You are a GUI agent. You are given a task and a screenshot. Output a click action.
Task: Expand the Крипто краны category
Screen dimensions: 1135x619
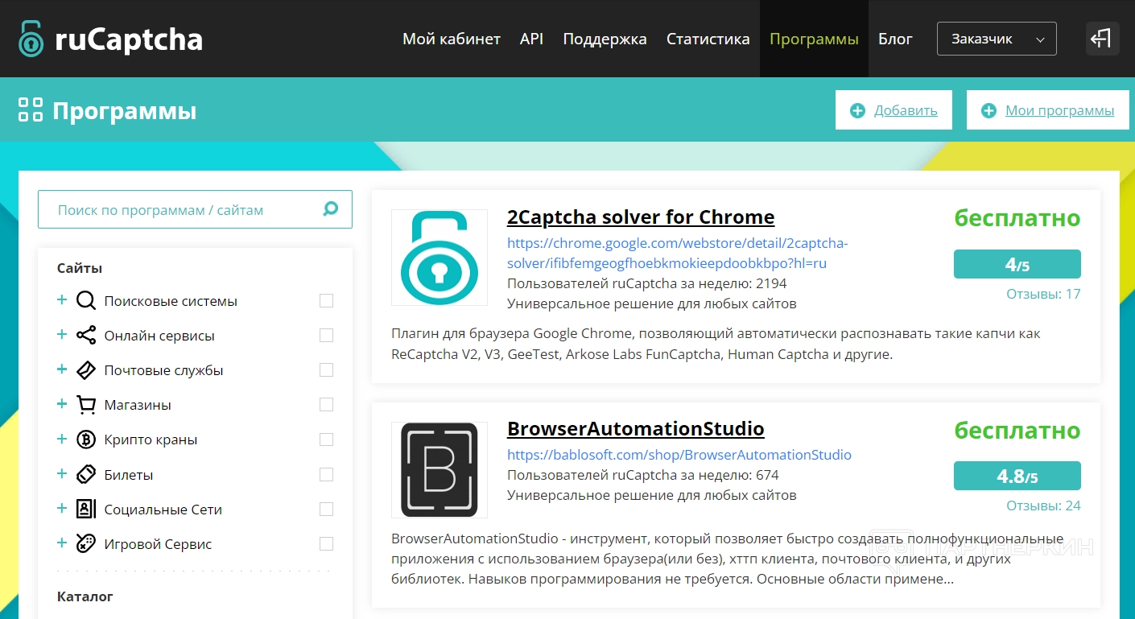[62, 439]
